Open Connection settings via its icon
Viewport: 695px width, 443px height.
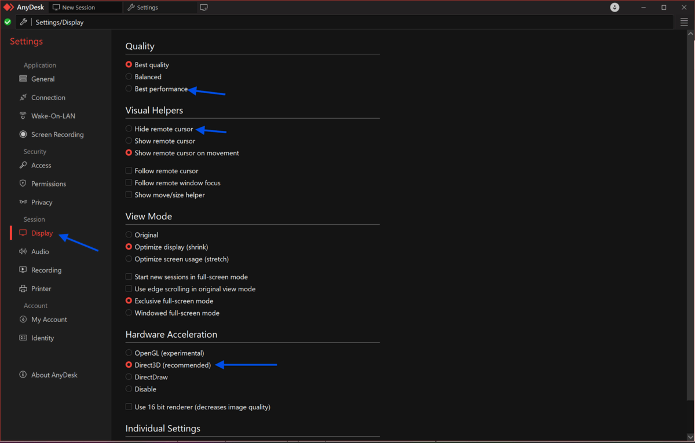(23, 97)
